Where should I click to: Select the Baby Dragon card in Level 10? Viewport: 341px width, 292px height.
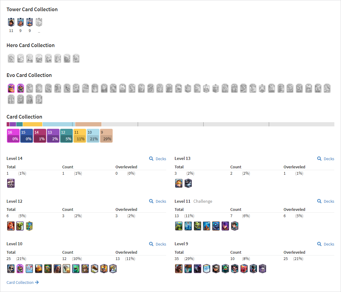[x=76, y=269]
